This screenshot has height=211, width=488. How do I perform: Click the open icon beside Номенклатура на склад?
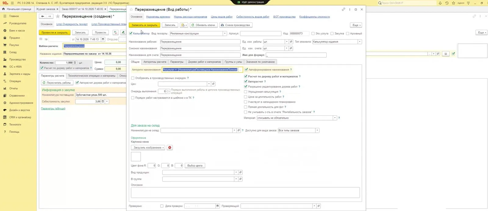click(x=239, y=130)
